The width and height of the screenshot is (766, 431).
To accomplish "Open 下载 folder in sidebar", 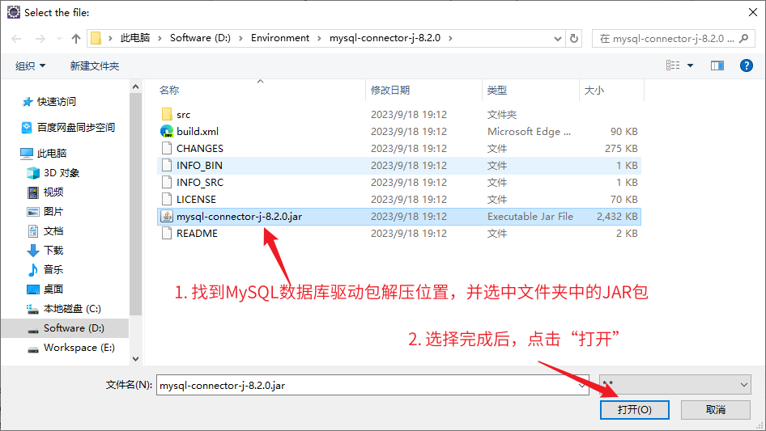I will pos(53,250).
